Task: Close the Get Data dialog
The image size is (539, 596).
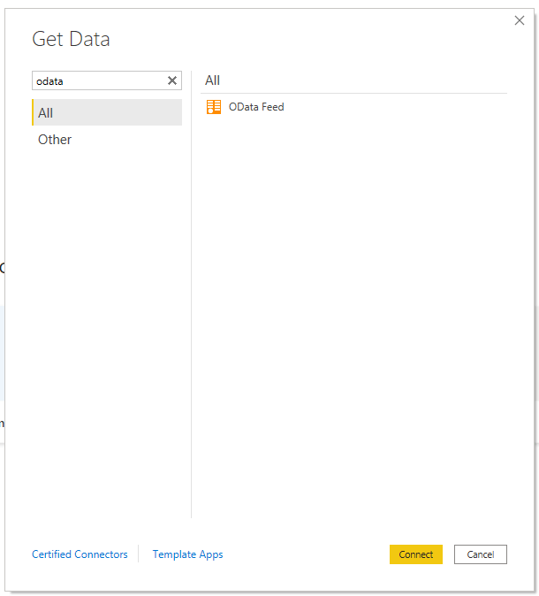Action: click(x=520, y=20)
